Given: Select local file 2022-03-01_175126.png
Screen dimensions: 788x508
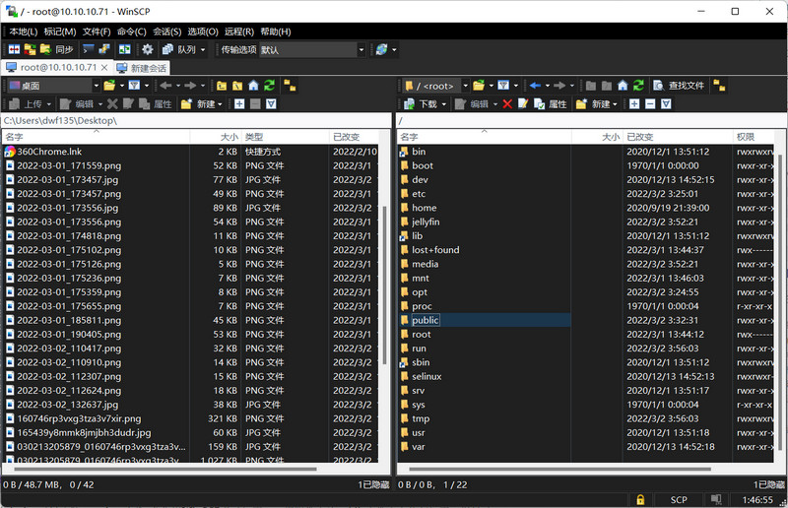Looking at the screenshot, I should [69, 264].
